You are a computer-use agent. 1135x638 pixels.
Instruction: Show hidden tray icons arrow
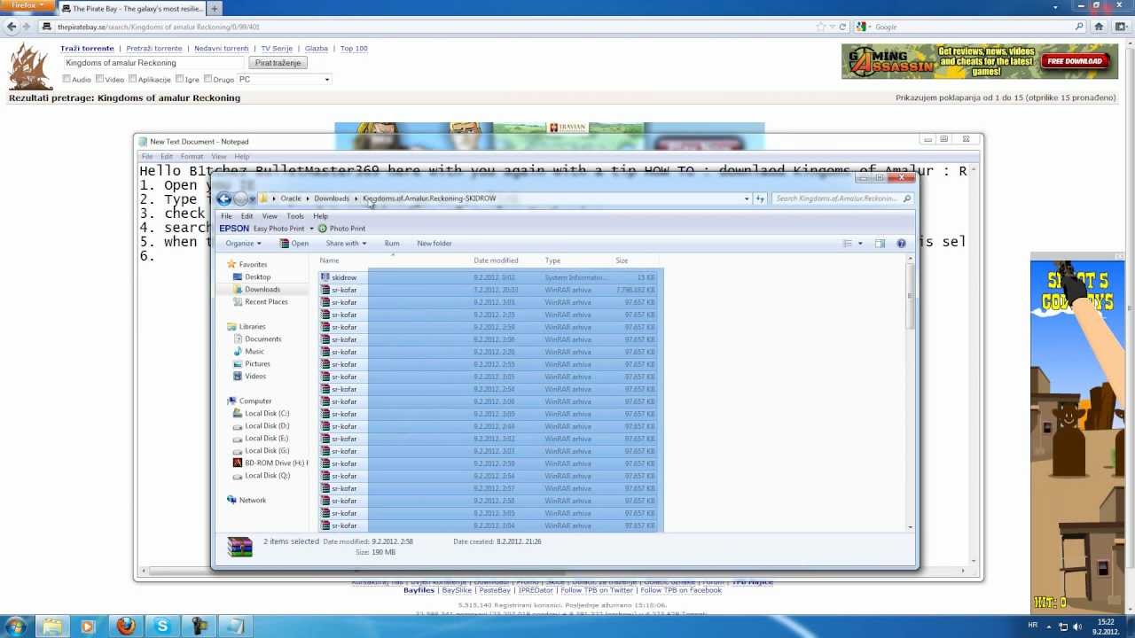pos(1048,626)
